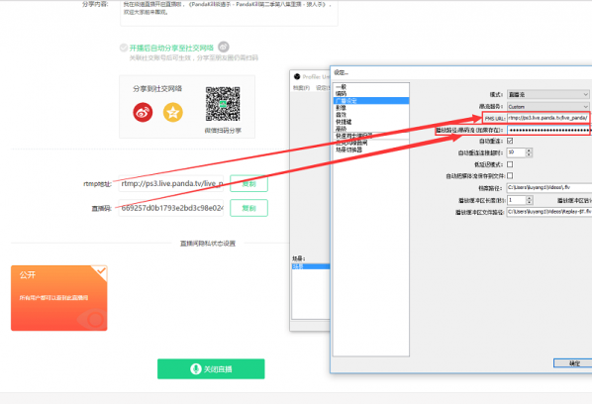Click the 关闭直播 green button

coord(211,369)
